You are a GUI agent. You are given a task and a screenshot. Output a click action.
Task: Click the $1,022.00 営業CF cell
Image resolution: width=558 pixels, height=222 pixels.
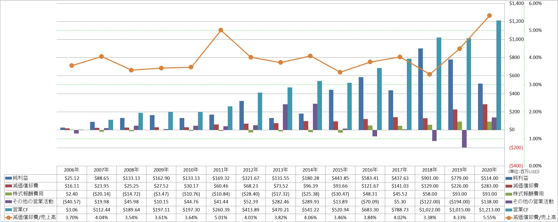coord(430,210)
